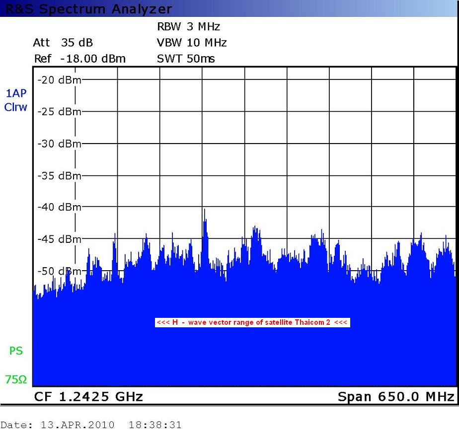Click the tallest spectrum peak near -40 dBm
Viewport: 459px width, 445px height.
click(204, 212)
